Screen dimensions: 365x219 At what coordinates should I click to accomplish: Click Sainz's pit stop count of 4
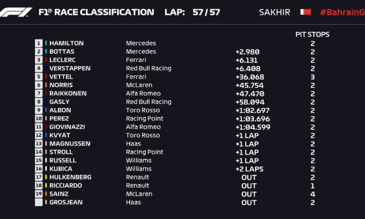click(312, 194)
